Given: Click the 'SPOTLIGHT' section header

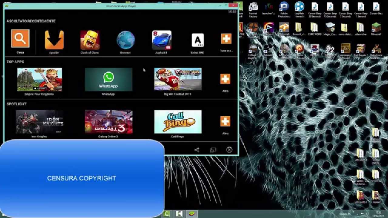Looking at the screenshot, I should coord(16,104).
